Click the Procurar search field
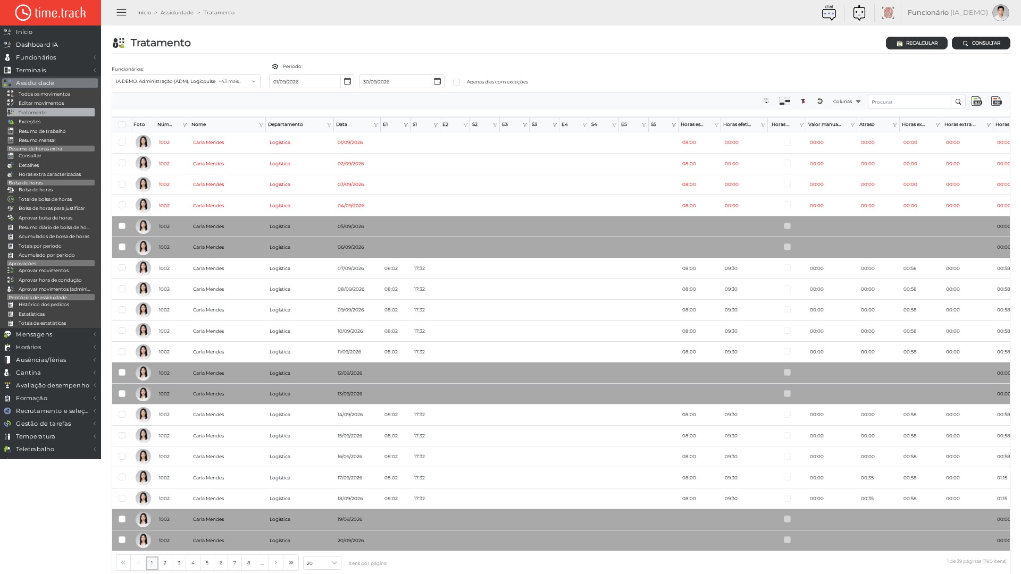 pyautogui.click(x=909, y=102)
